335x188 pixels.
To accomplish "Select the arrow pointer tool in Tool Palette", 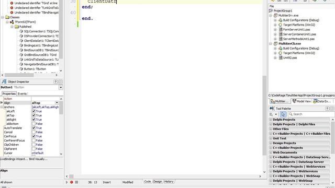I will coord(283,114).
